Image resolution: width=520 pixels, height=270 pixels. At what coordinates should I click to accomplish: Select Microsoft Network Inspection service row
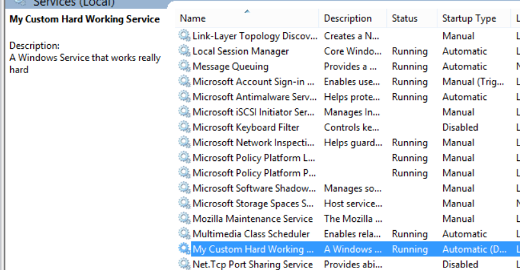pos(254,142)
